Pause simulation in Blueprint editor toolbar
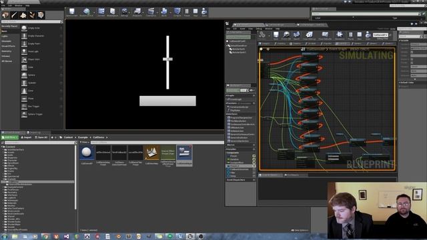 pyautogui.click(x=351, y=35)
